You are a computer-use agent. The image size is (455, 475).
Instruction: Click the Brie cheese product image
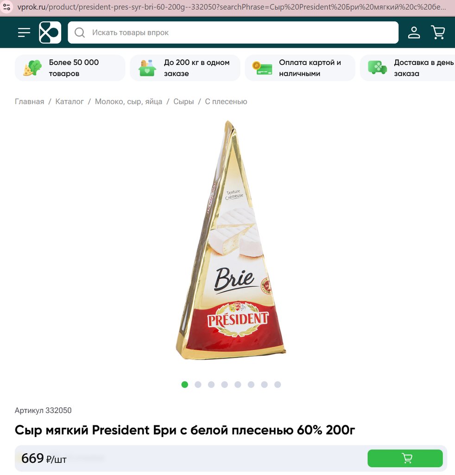[x=231, y=240]
